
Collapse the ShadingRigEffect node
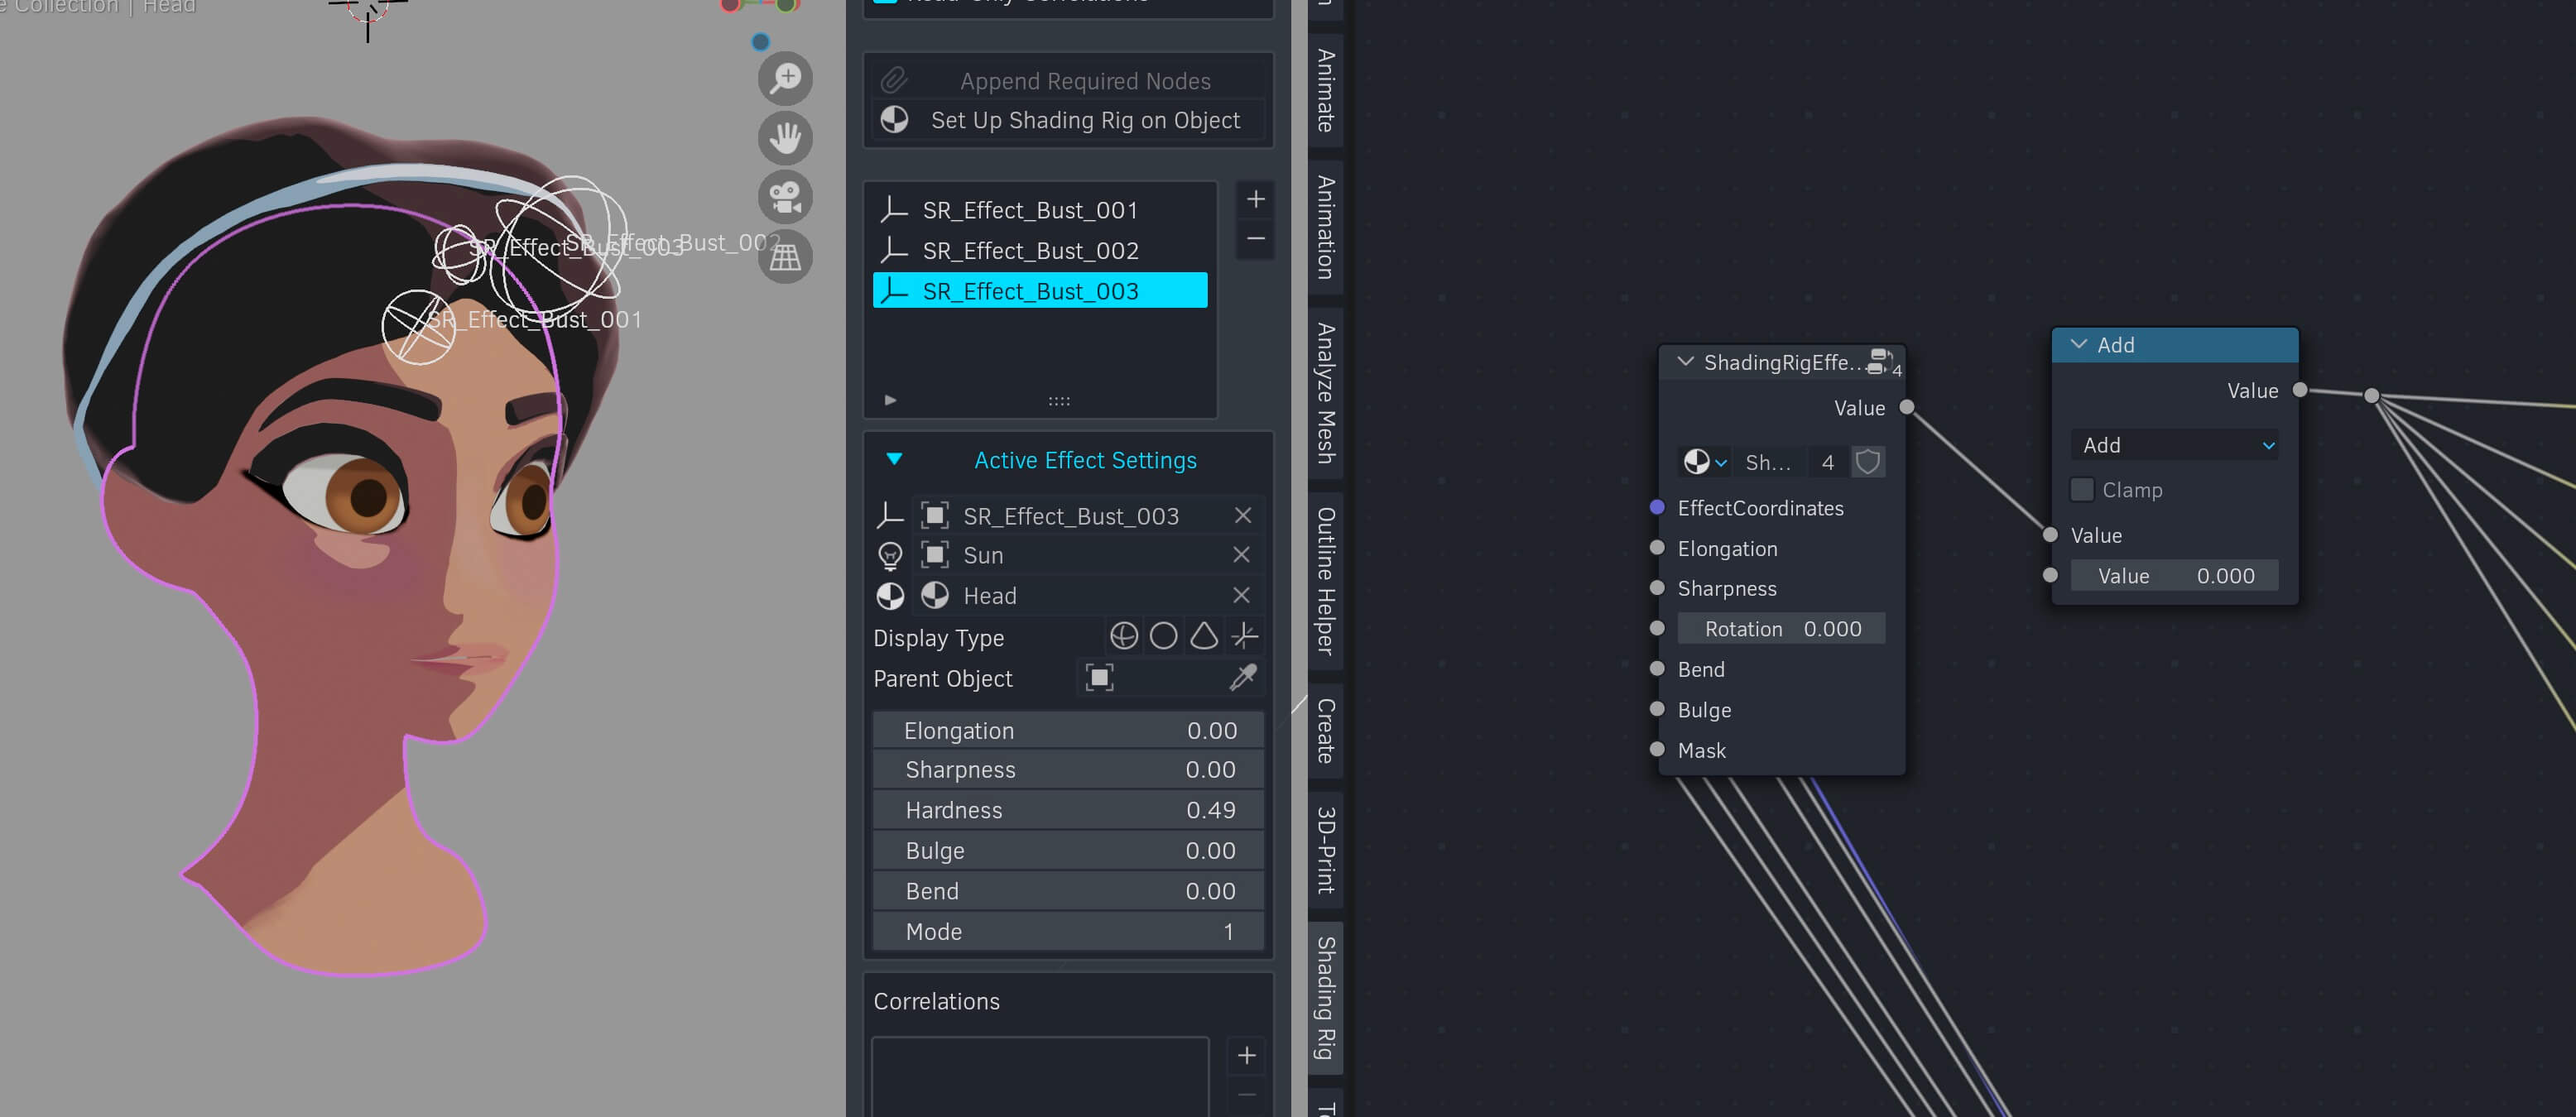1685,361
